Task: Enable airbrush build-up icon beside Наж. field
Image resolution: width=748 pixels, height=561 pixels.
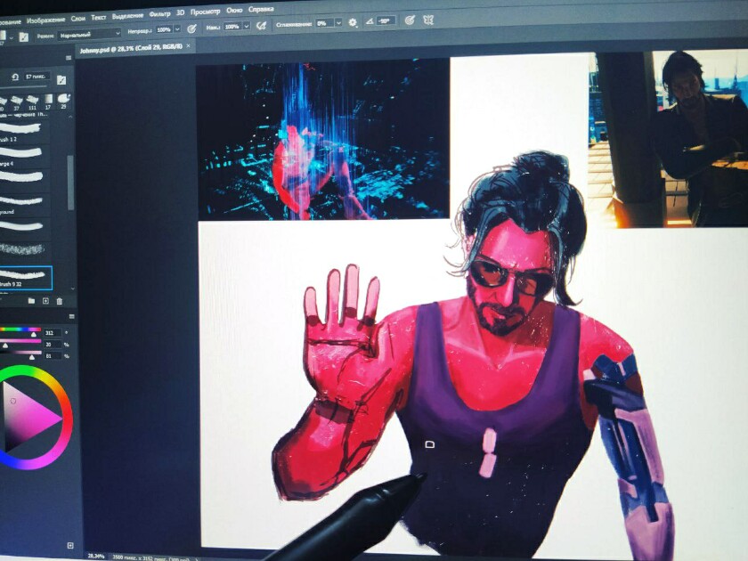Action: point(262,26)
